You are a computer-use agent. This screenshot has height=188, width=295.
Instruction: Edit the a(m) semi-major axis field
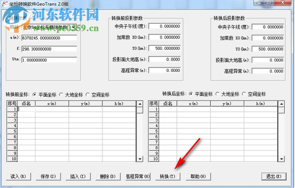[49, 38]
